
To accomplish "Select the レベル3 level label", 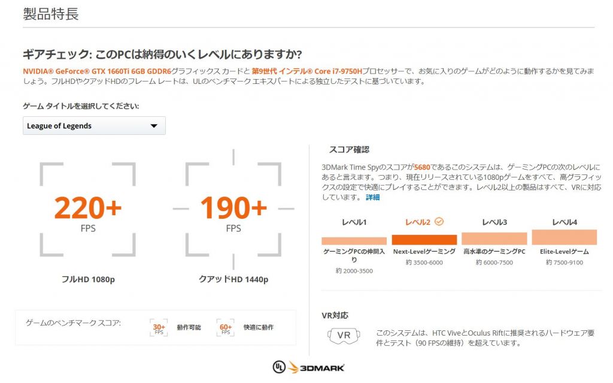I will (494, 222).
